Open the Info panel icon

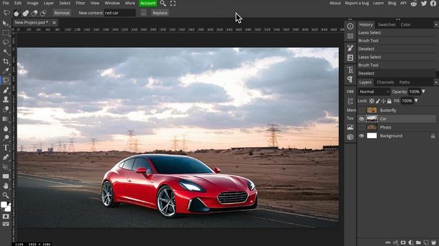351,26
